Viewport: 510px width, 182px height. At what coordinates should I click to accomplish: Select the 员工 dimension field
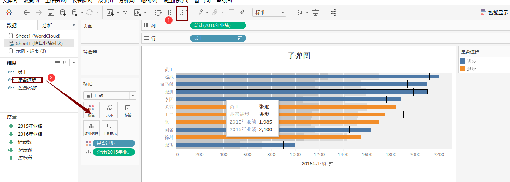22,72
